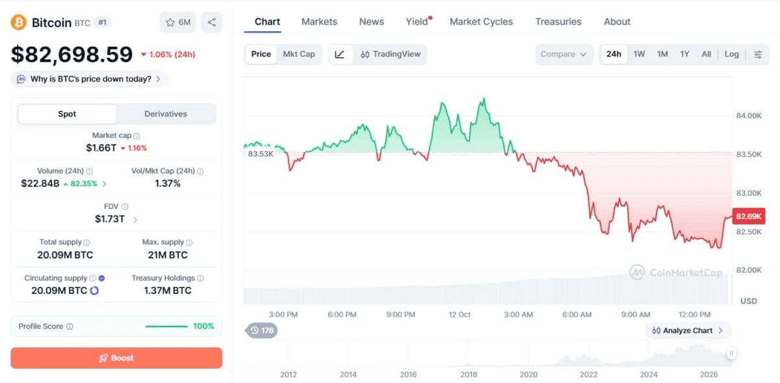The width and height of the screenshot is (780, 383).
Task: Select the 1W time range
Action: click(640, 54)
